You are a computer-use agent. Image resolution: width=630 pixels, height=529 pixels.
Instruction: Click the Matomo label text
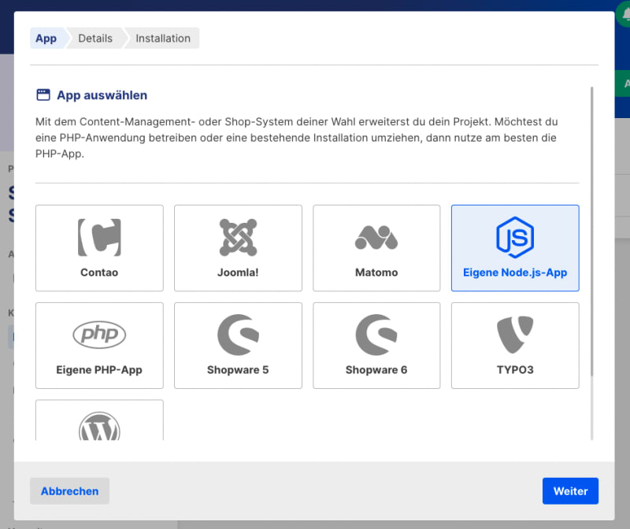coord(376,272)
